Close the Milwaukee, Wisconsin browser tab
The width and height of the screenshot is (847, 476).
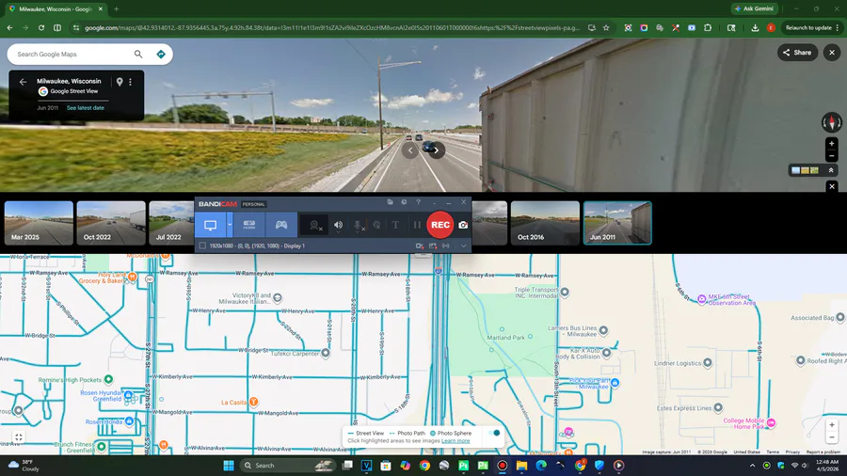101,8
